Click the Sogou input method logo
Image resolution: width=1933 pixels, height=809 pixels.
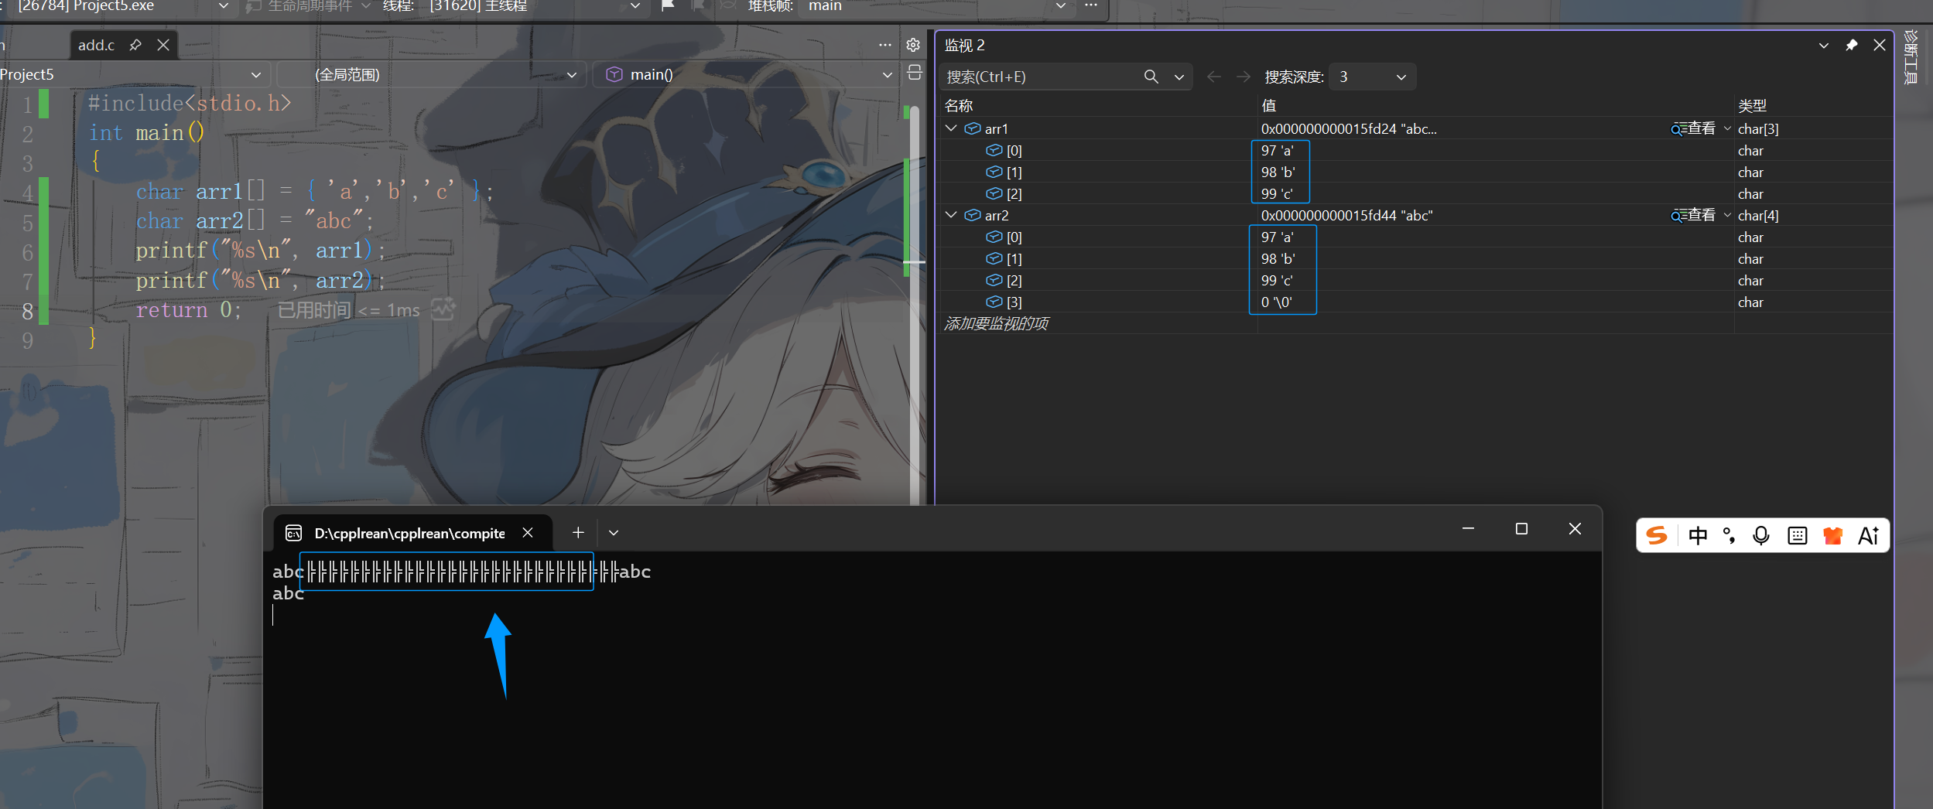(x=1657, y=535)
